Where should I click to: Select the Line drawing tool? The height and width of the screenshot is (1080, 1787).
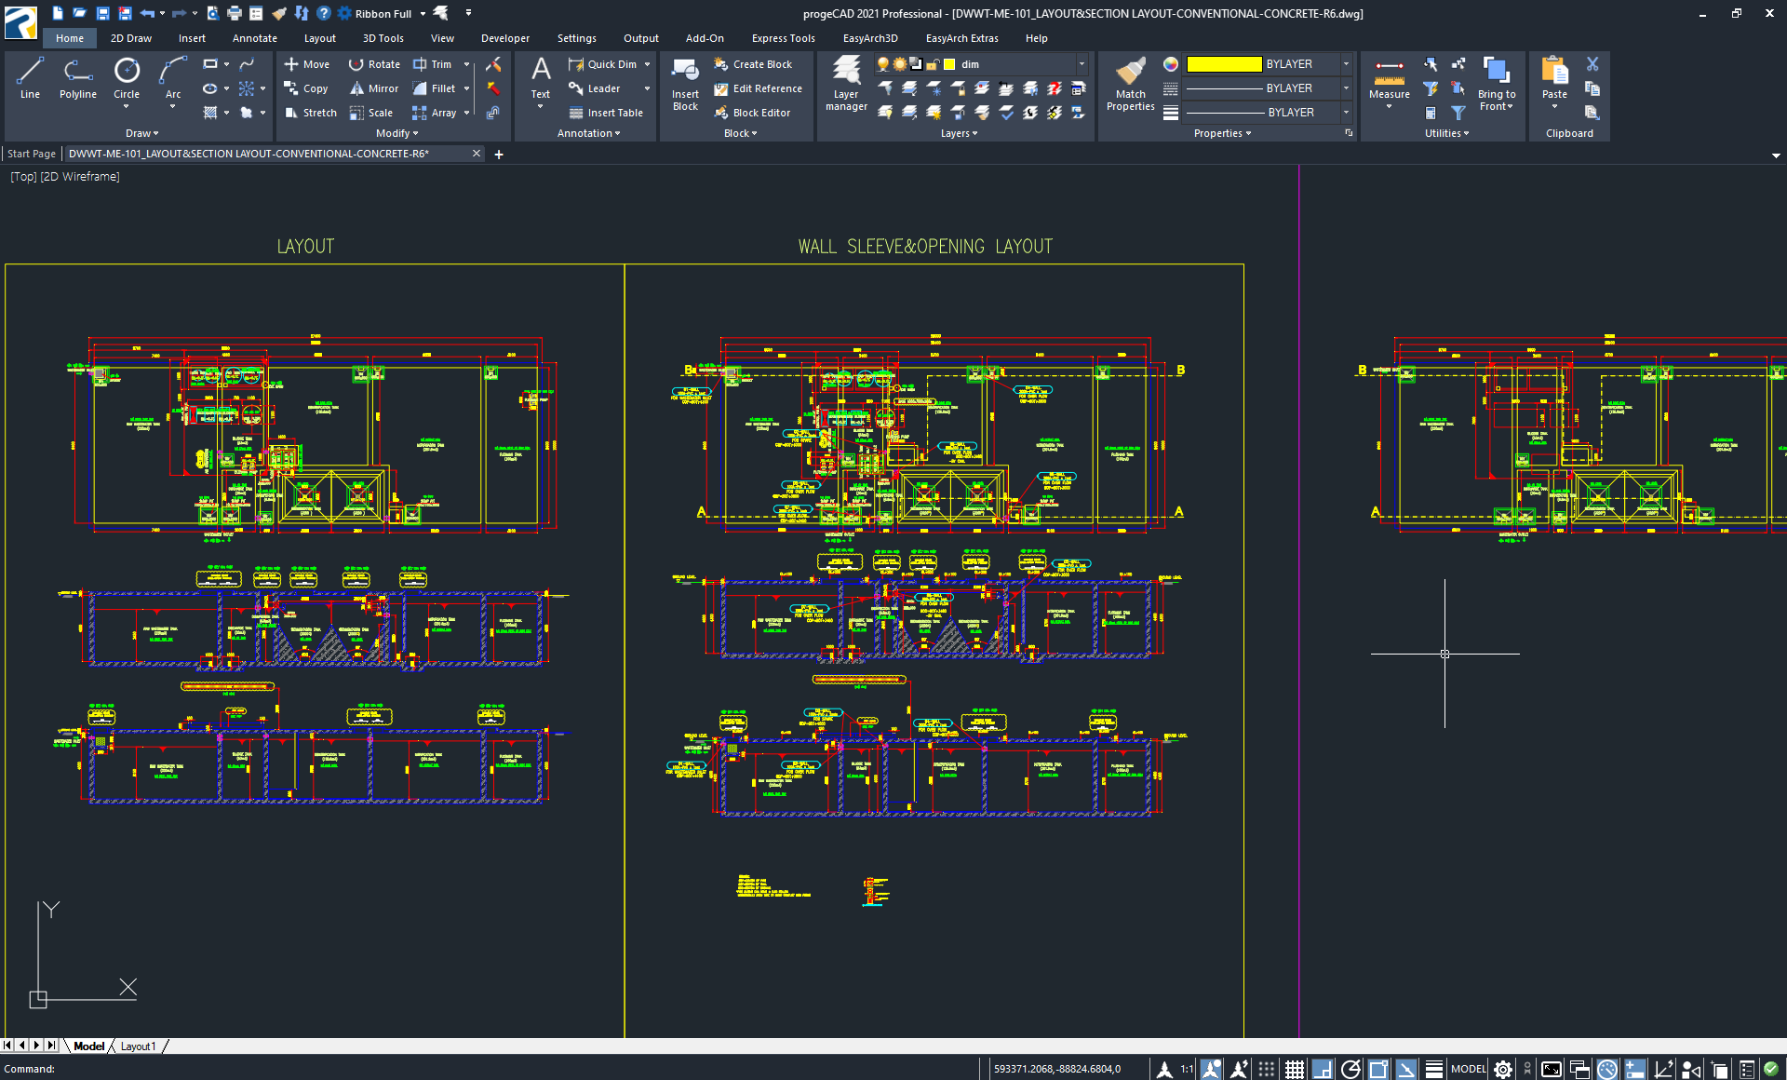click(30, 79)
